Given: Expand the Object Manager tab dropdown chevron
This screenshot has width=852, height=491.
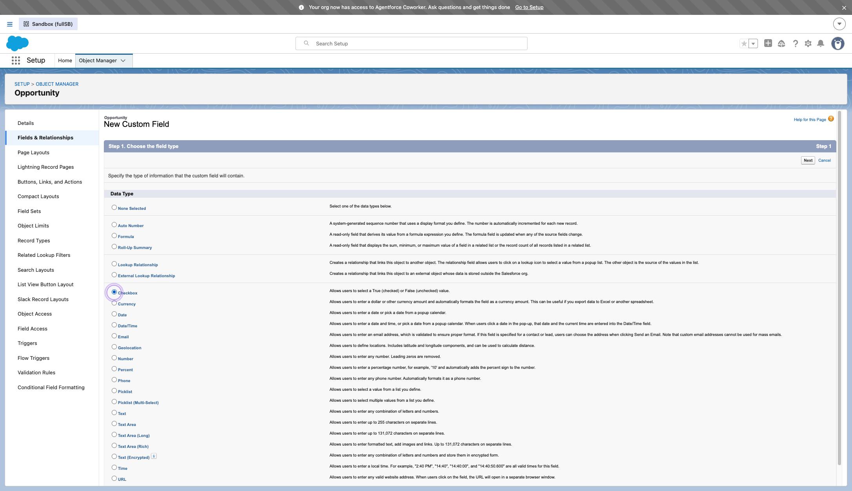Looking at the screenshot, I should pyautogui.click(x=123, y=61).
